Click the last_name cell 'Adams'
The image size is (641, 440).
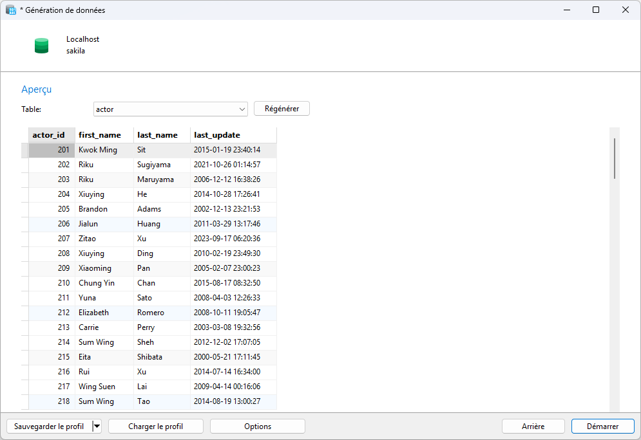coord(162,209)
